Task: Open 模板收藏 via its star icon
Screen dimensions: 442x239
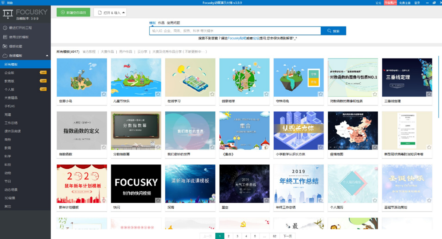Action: (5, 45)
